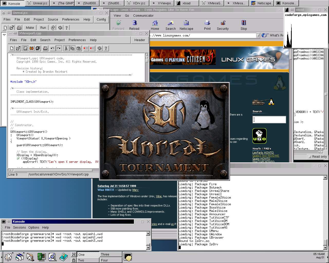Switch to virtual desktop Three
Image resolution: width=329 pixels, height=263 pixels.
(111, 254)
